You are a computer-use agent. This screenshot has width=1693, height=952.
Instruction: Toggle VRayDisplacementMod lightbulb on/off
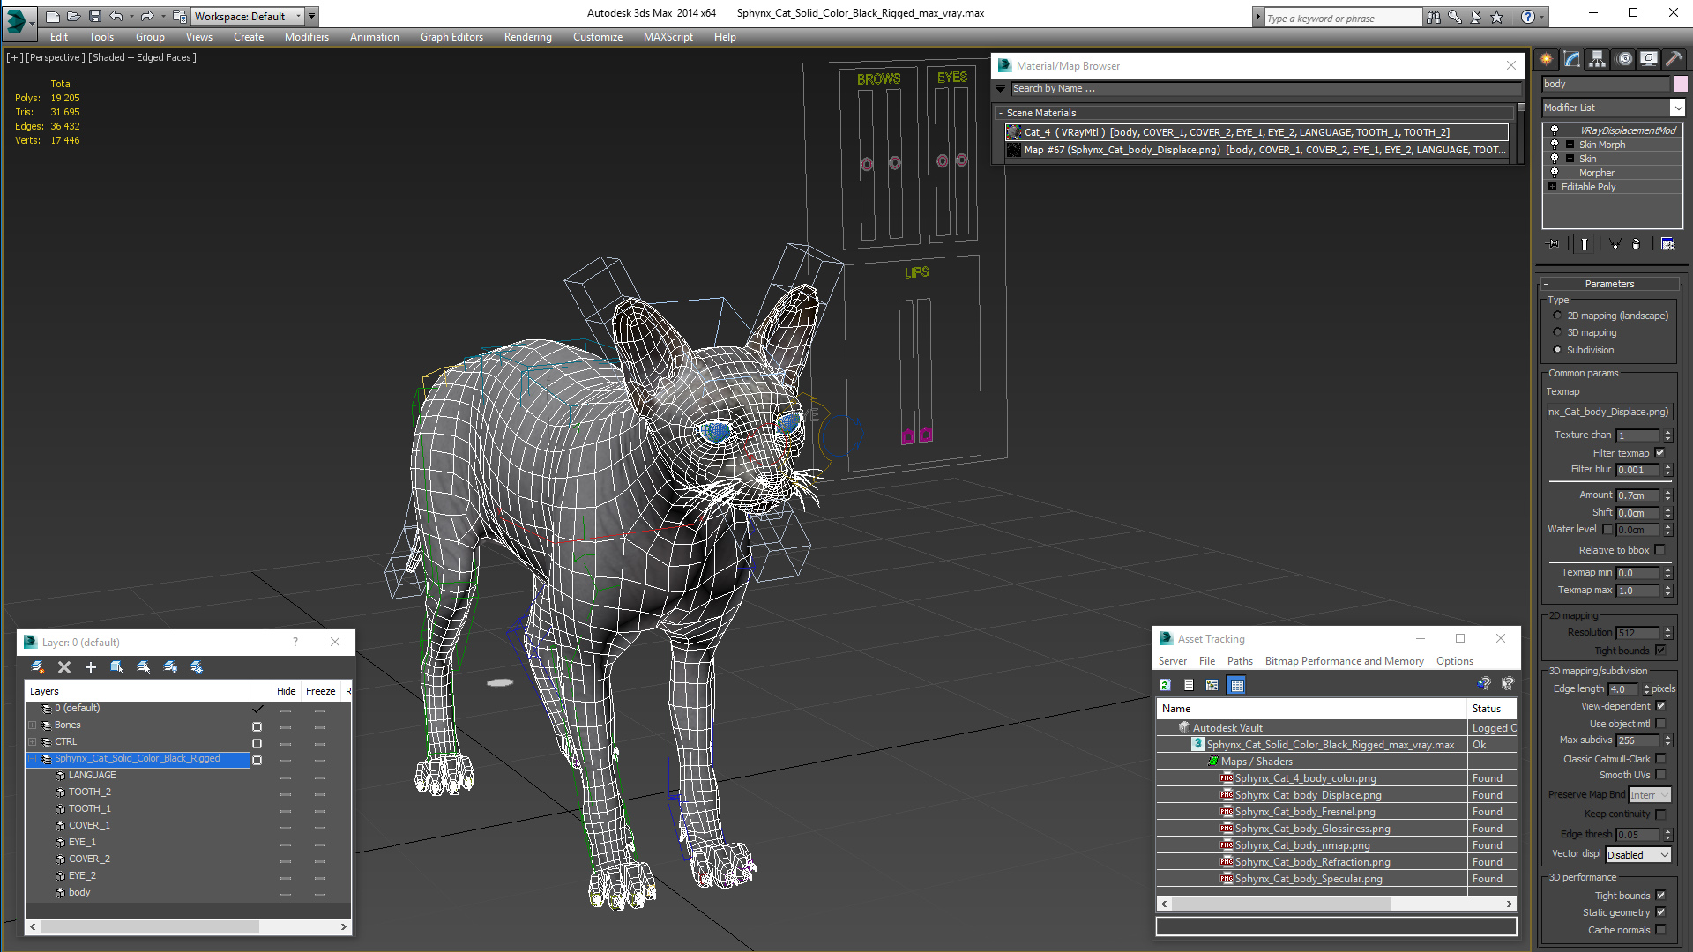(x=1555, y=130)
